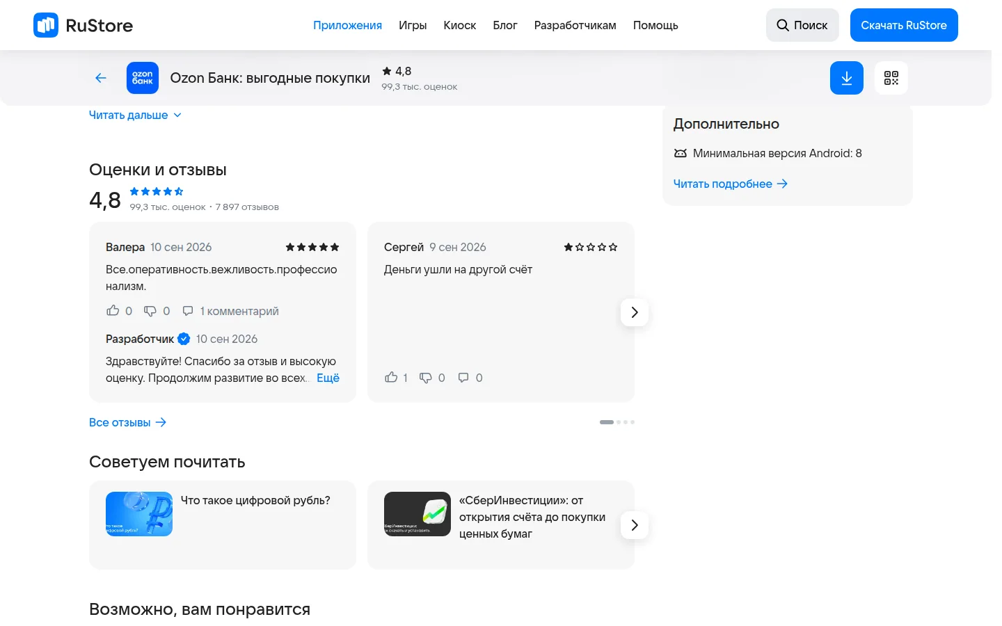
Task: Click the Скачать RuStore button
Action: click(x=904, y=25)
